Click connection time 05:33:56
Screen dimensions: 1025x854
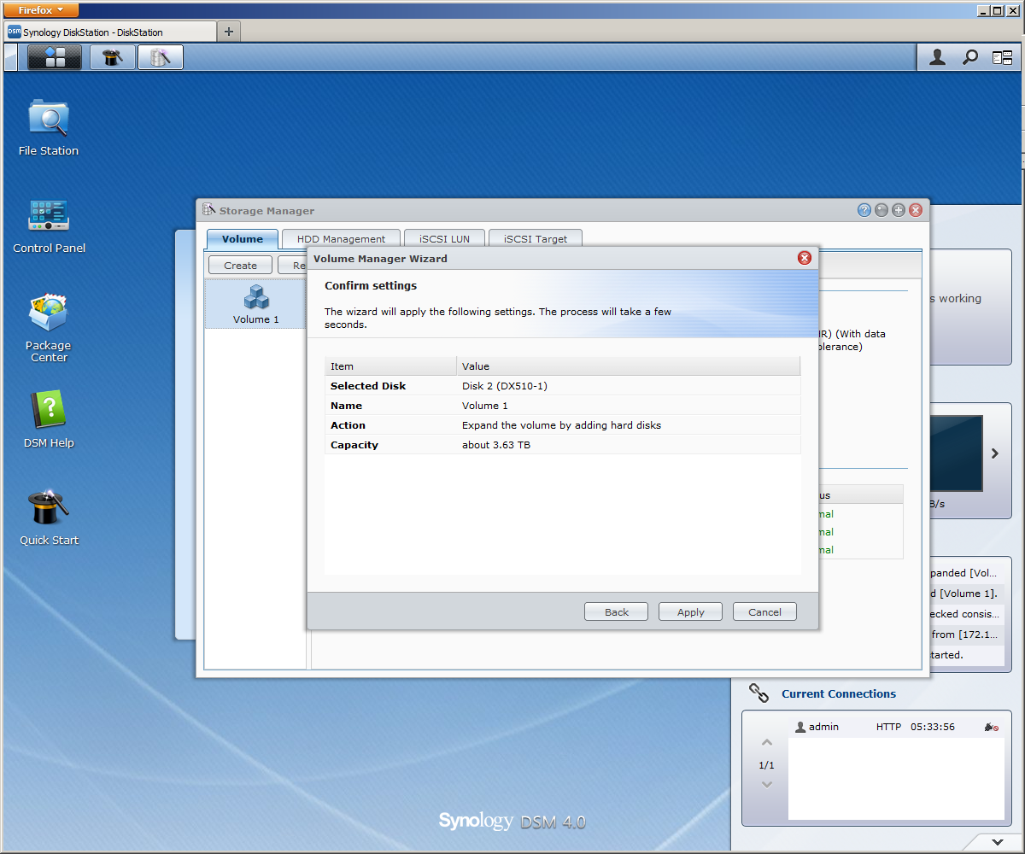933,727
